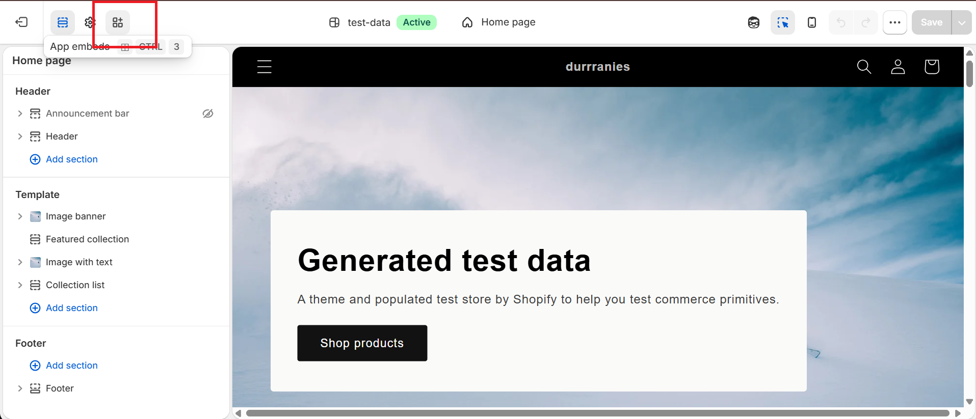Expand the Image with text section
976x419 pixels.
20,262
